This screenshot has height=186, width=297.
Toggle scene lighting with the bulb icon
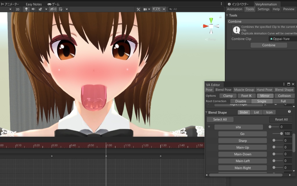(x=26, y=9)
